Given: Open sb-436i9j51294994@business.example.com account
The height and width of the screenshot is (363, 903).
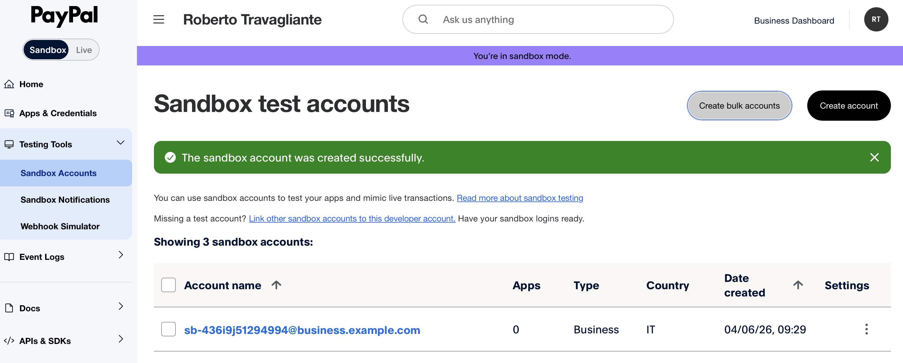Looking at the screenshot, I should pyautogui.click(x=302, y=330).
